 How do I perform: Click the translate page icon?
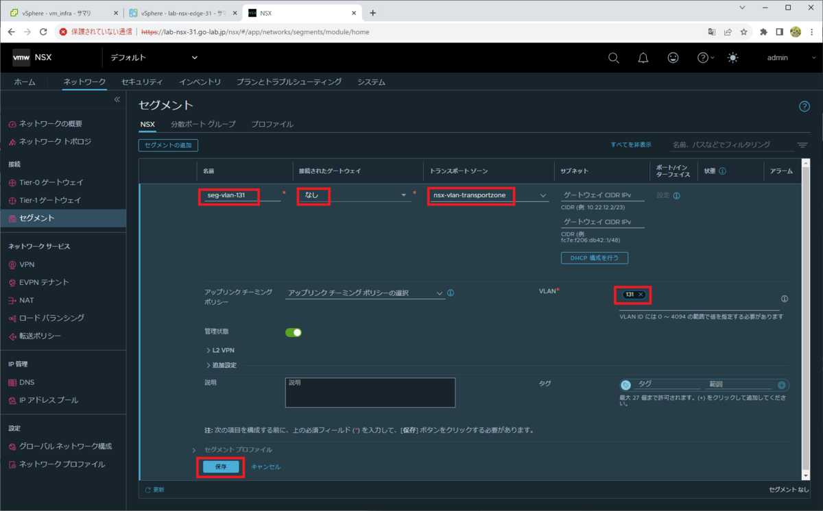pos(711,32)
